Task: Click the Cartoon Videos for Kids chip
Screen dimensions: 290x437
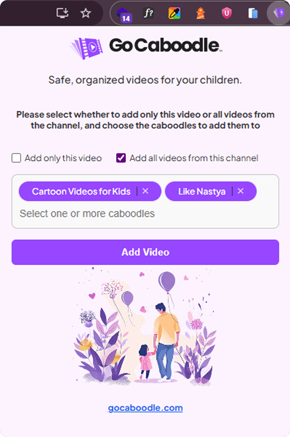Action: click(x=81, y=191)
